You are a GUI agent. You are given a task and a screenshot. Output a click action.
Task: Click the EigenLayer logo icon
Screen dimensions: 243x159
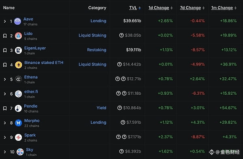(x=18, y=50)
